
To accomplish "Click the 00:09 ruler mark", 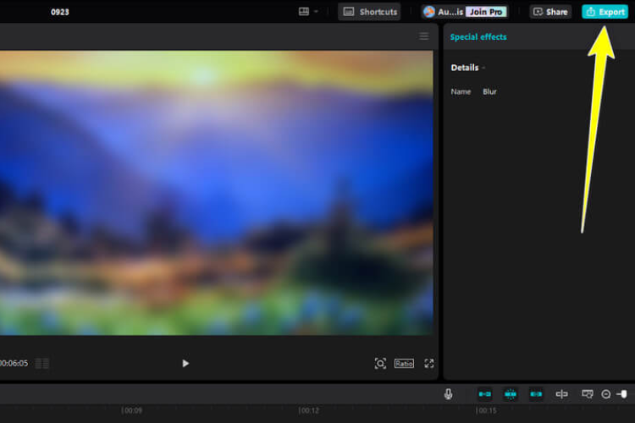I will [x=132, y=410].
